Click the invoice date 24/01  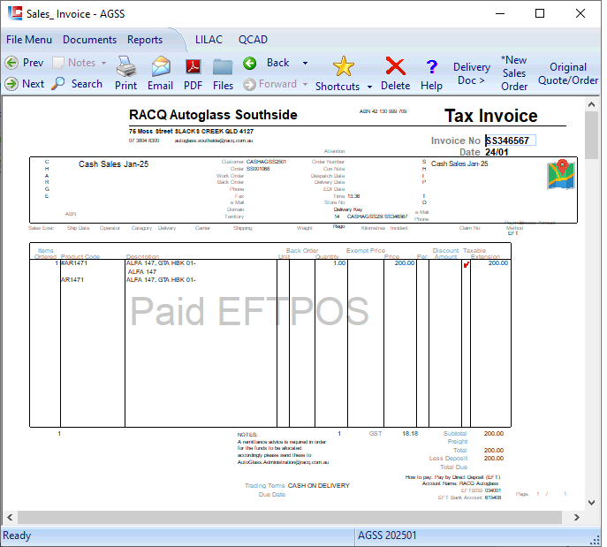tap(497, 152)
